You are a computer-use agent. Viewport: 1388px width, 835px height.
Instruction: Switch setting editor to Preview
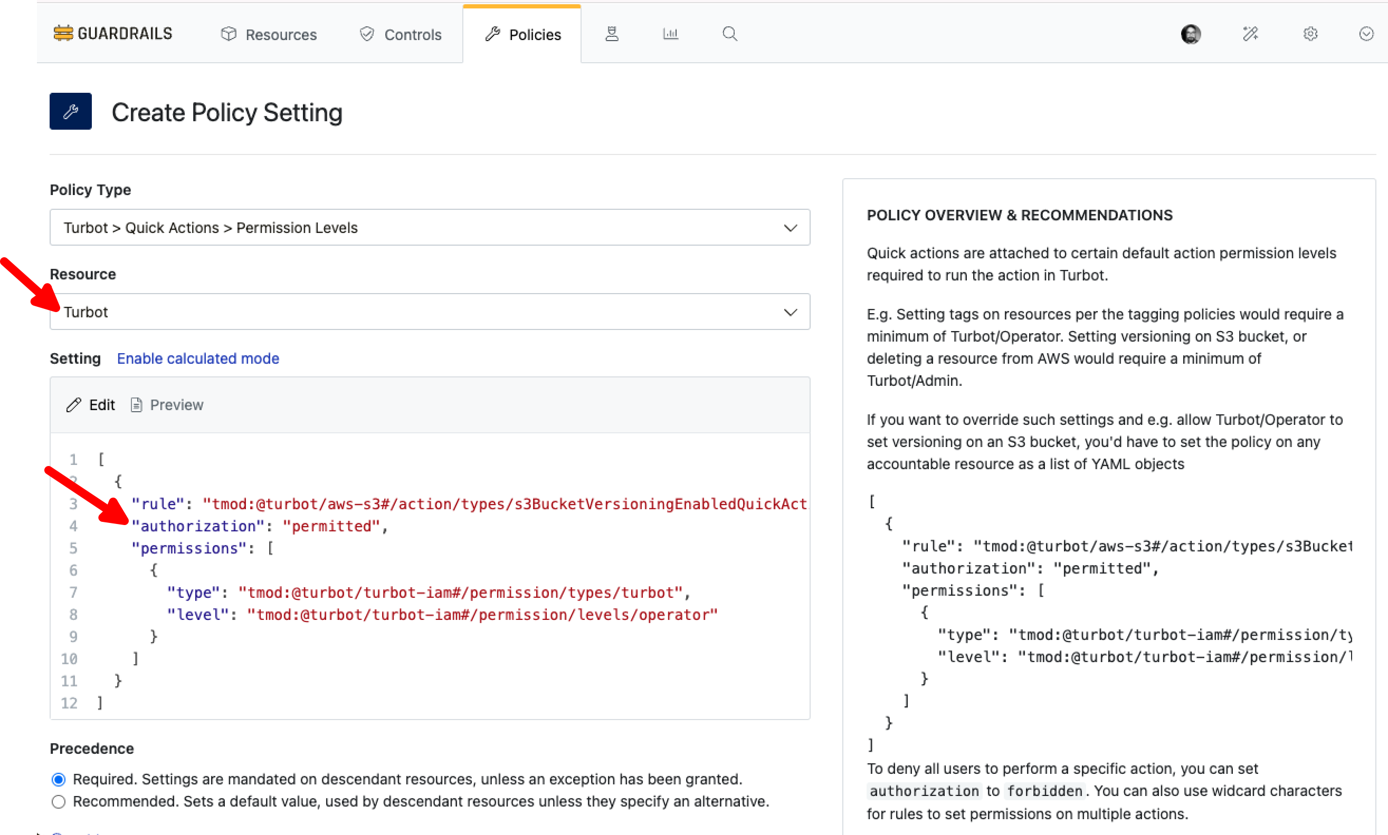point(167,405)
